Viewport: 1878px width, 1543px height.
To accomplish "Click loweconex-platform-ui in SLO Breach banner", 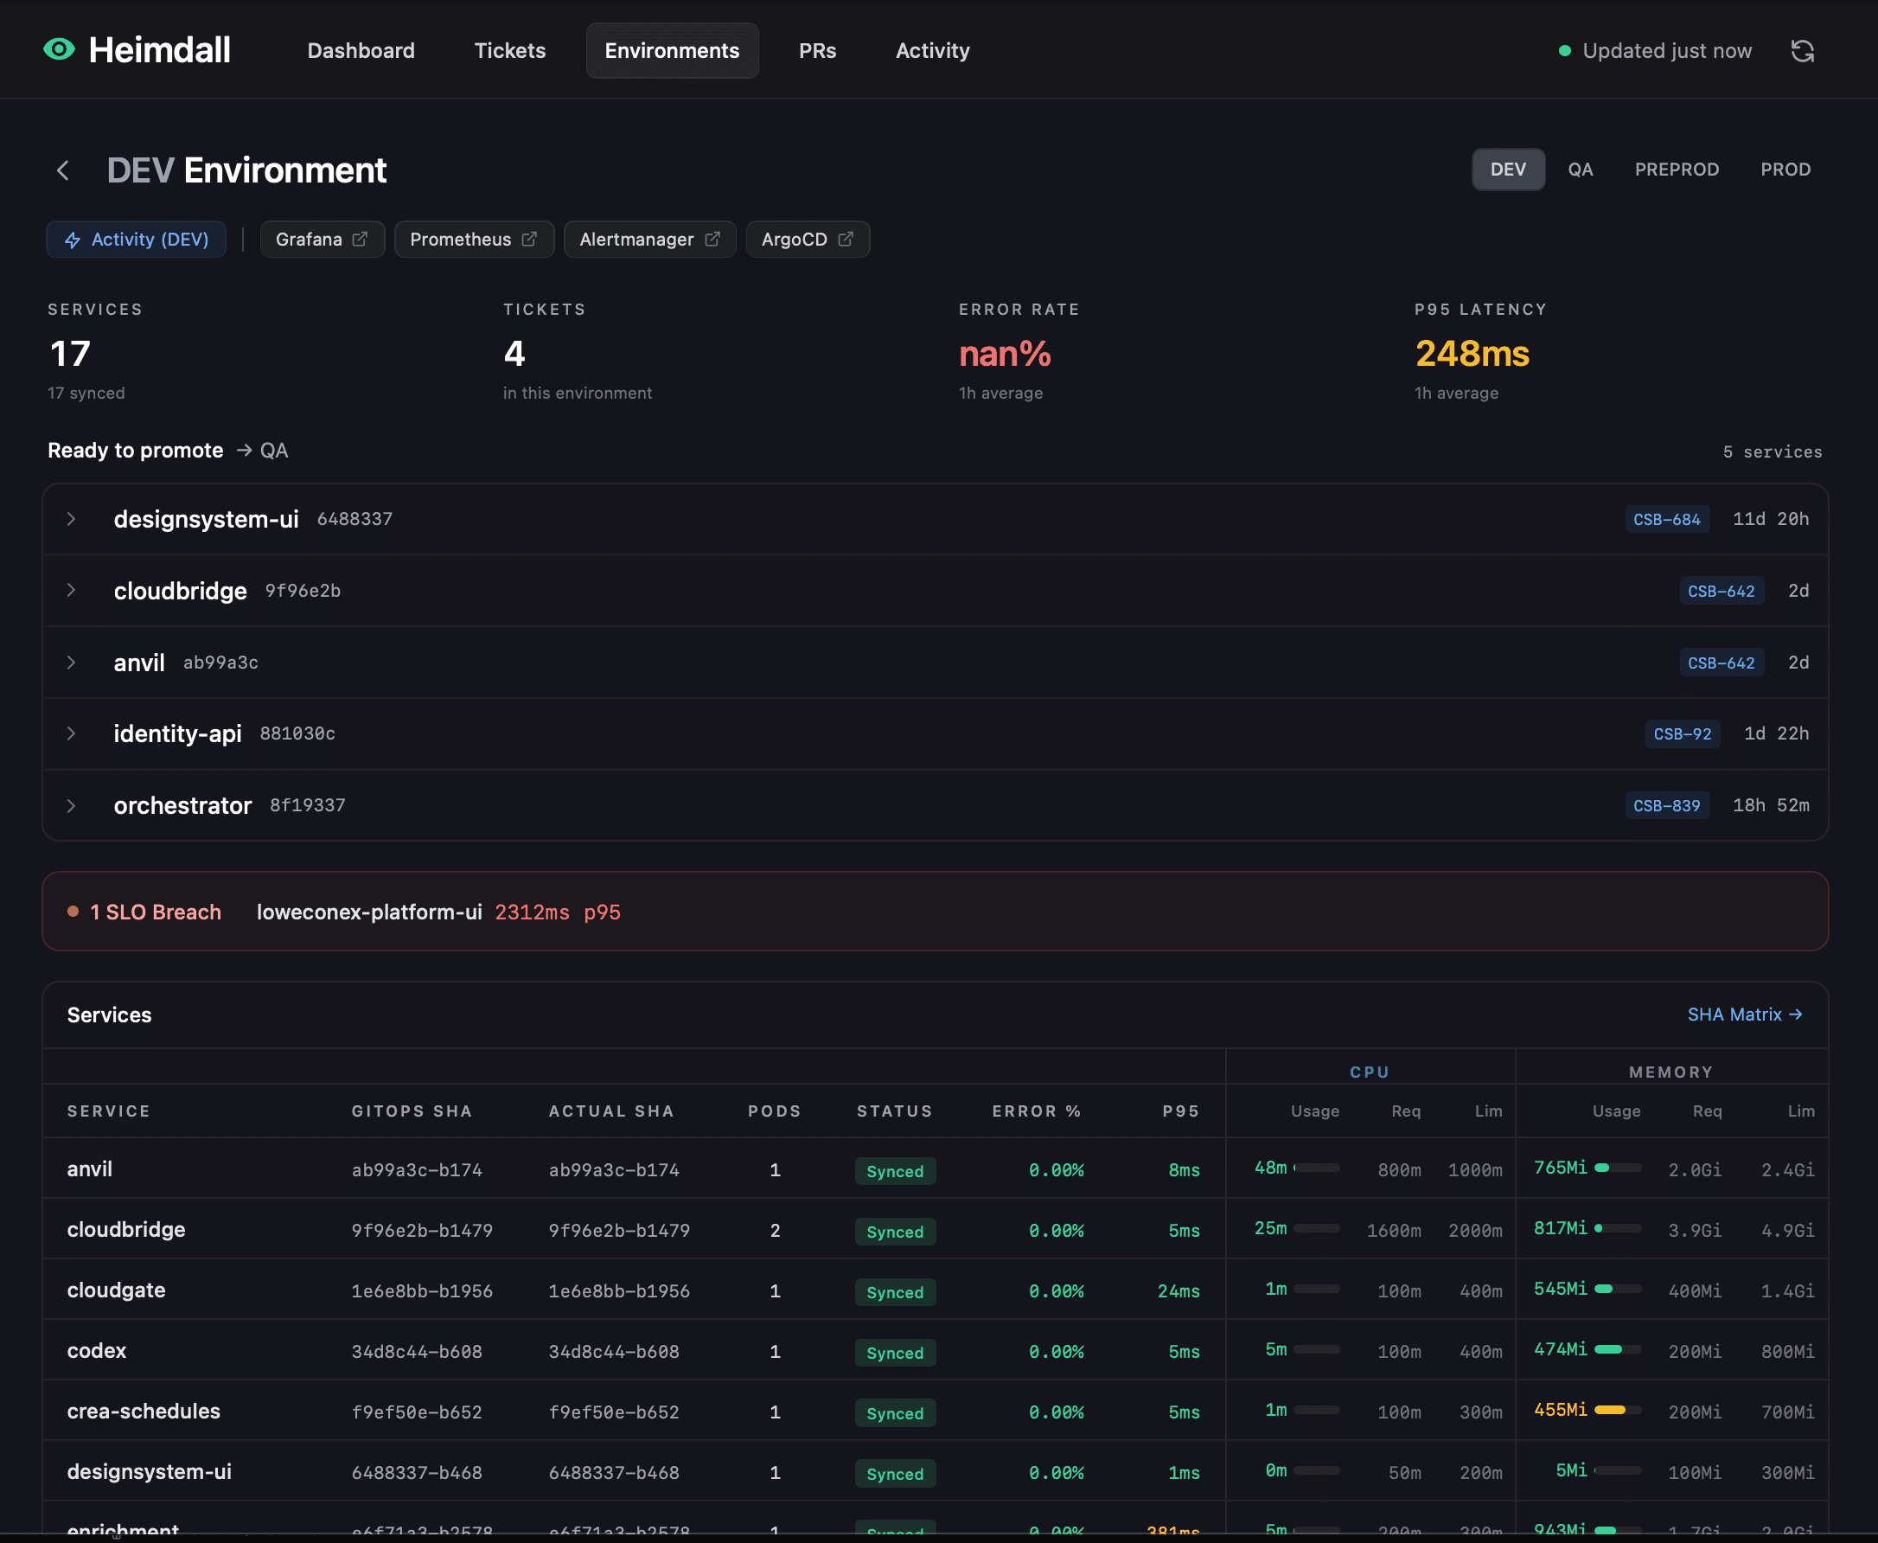I will (x=368, y=912).
